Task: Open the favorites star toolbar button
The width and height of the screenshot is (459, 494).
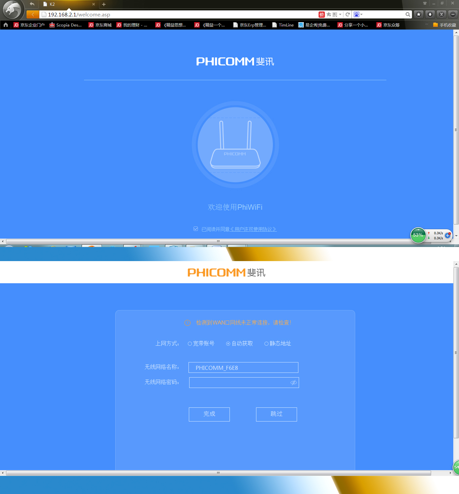Action: pyautogui.click(x=419, y=14)
